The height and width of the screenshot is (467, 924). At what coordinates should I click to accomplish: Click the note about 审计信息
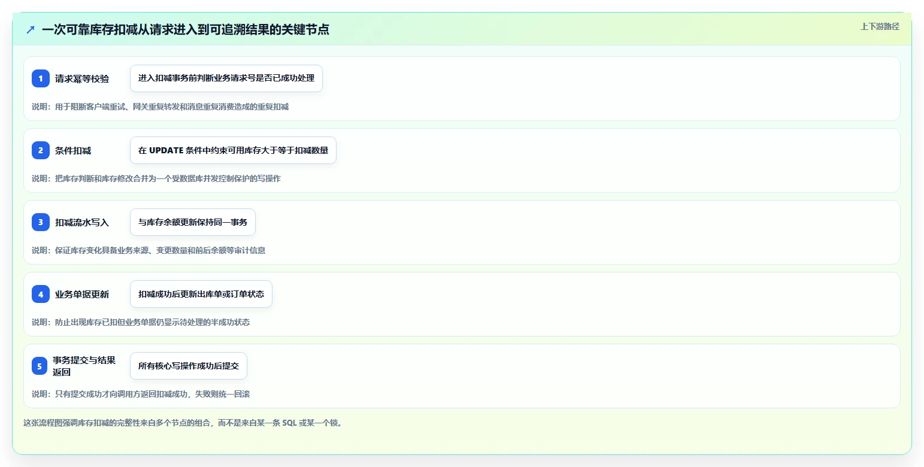(149, 250)
